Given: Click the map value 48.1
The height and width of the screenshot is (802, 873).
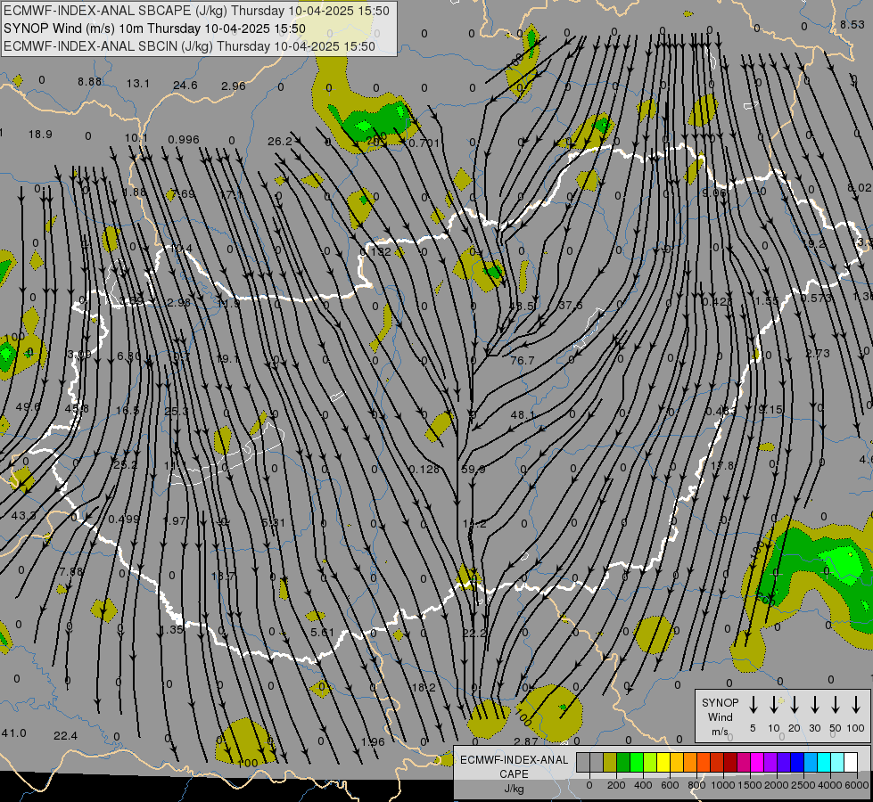Looking at the screenshot, I should [523, 415].
